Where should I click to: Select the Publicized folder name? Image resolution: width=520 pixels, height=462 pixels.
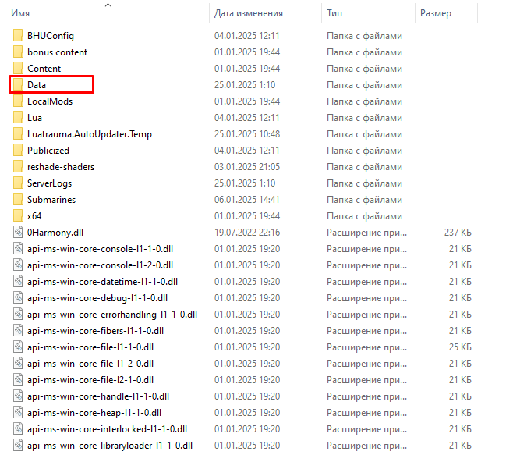pos(48,151)
